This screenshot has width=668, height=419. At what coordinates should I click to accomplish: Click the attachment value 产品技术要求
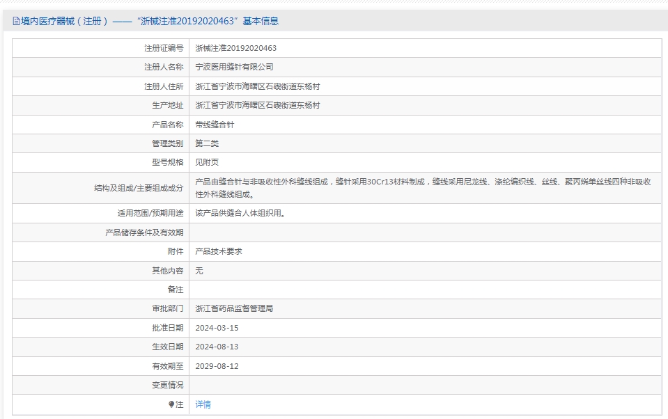tap(219, 251)
